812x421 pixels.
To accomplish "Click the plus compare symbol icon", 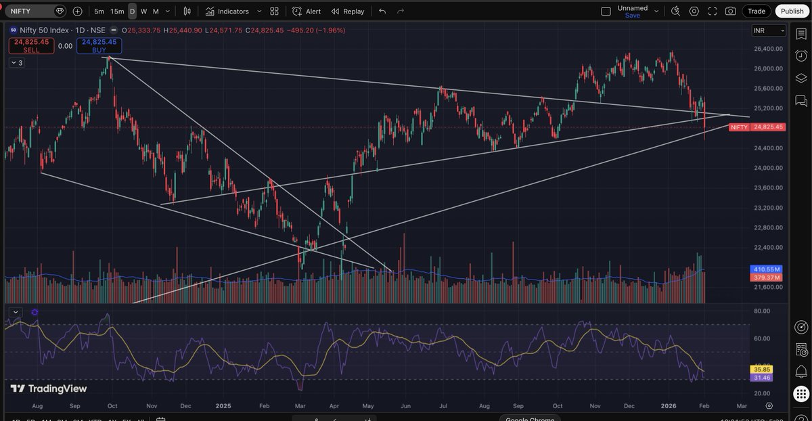I will 77,11.
